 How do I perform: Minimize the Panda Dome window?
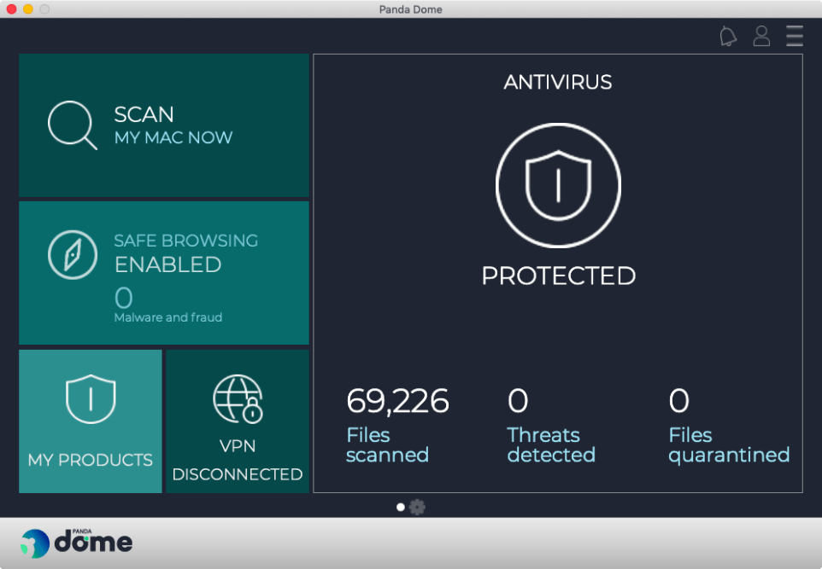pos(28,9)
